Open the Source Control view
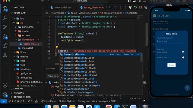Viewport: 193px width, 108px height. 5,27
